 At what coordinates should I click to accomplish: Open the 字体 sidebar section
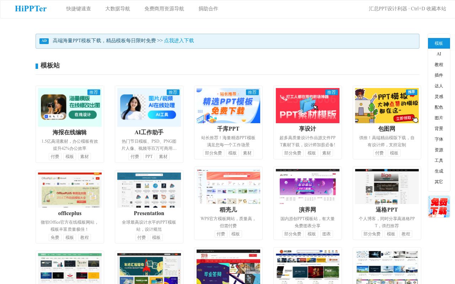coord(439,139)
